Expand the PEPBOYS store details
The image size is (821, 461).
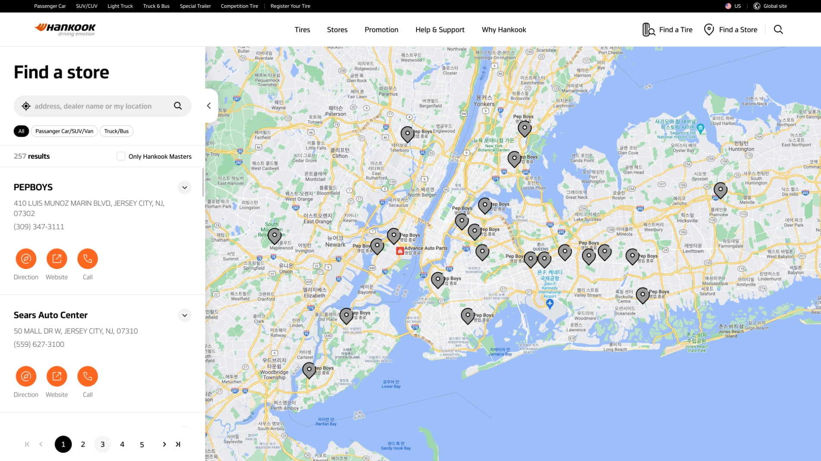(185, 187)
